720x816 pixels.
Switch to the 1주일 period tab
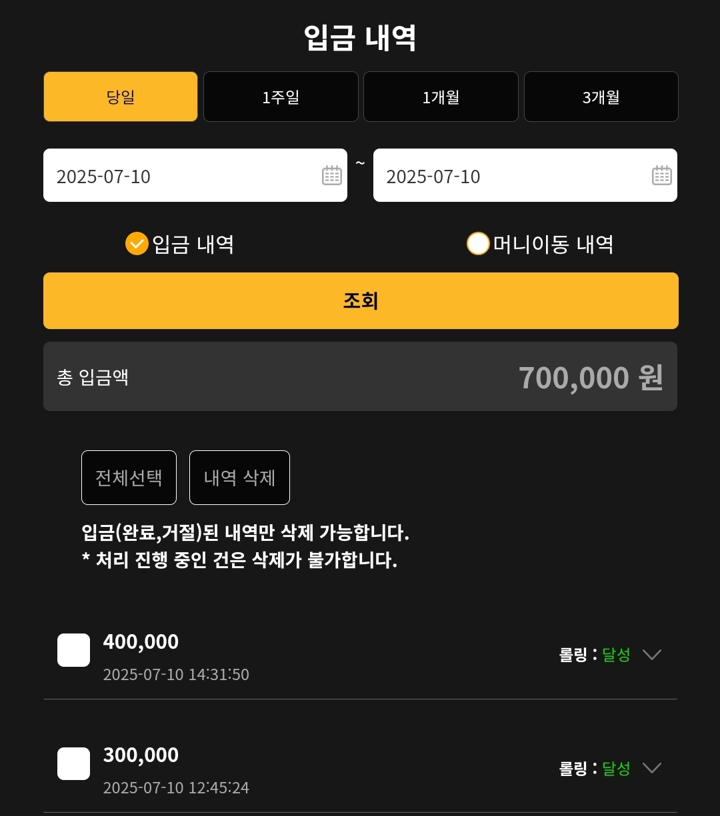coord(281,97)
